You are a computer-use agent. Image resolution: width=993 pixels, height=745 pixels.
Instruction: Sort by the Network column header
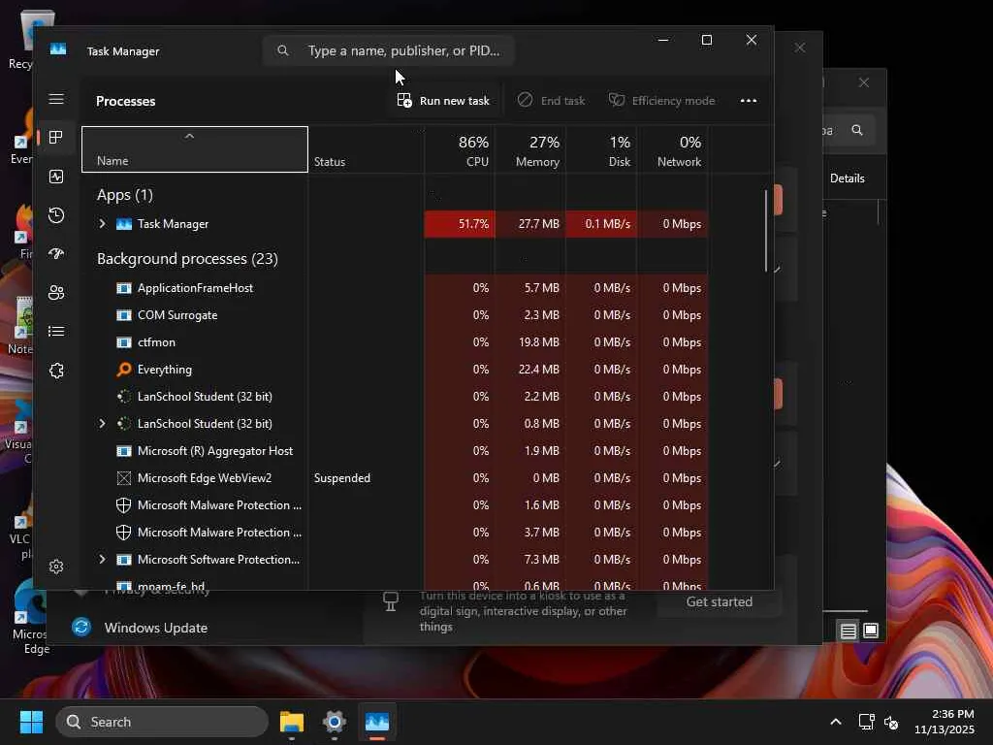[673, 150]
